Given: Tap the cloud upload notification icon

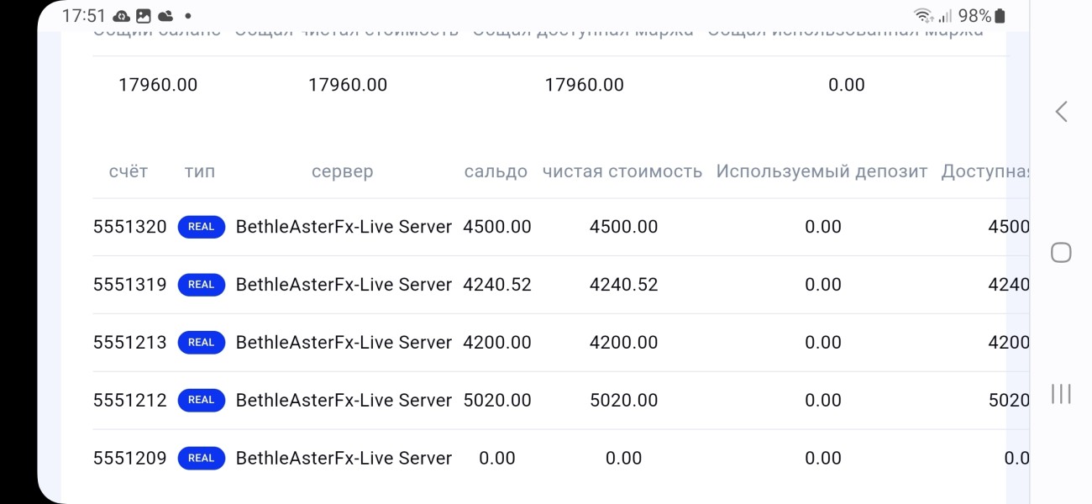Looking at the screenshot, I should tap(122, 16).
